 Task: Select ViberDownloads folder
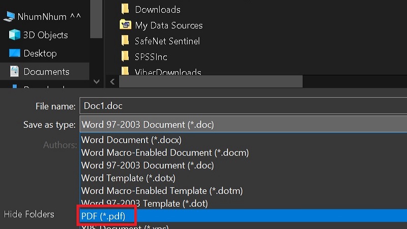pyautogui.click(x=161, y=71)
